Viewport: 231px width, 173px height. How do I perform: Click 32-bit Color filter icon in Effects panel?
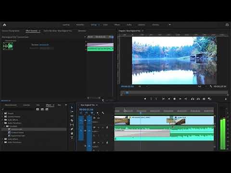click(42, 109)
